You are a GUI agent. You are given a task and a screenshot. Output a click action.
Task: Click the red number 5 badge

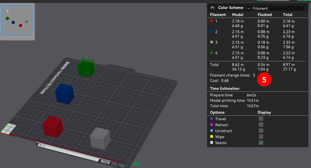coord(264,81)
